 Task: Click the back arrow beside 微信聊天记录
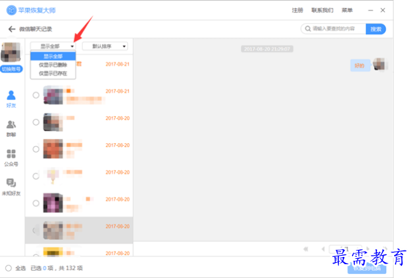point(12,29)
